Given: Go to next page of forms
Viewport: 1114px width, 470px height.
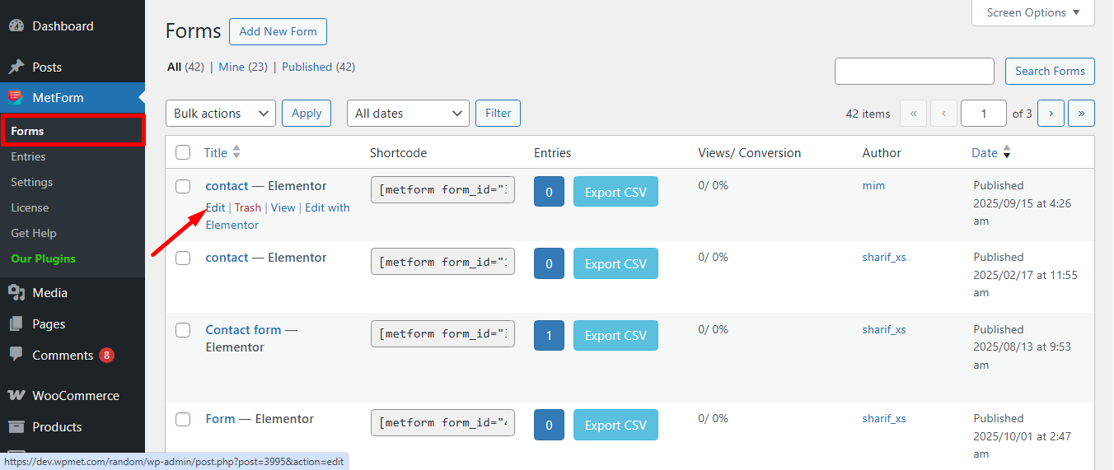Looking at the screenshot, I should (1051, 114).
